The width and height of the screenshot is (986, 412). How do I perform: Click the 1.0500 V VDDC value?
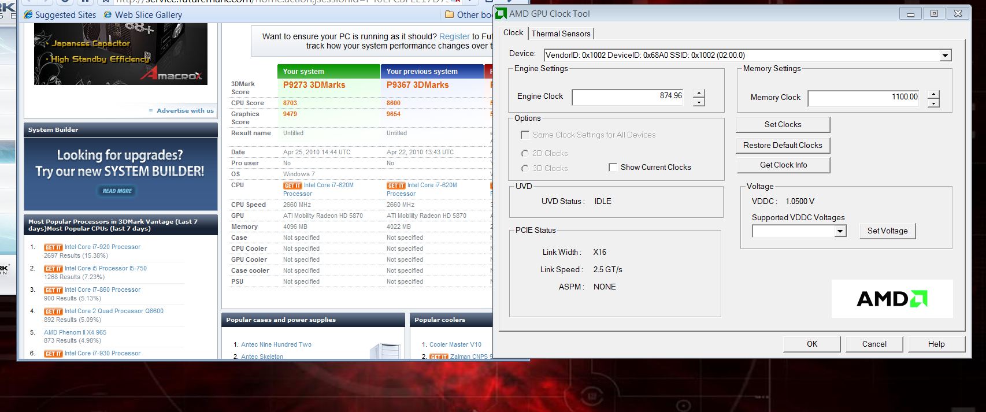(800, 201)
